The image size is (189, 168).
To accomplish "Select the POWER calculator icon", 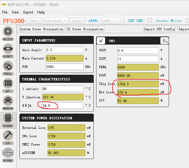I will (8, 120).
